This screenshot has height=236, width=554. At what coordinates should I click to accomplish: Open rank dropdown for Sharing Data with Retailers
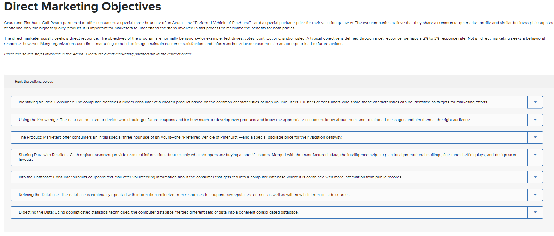(535, 157)
